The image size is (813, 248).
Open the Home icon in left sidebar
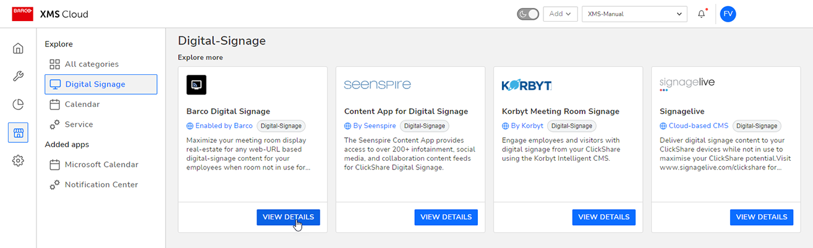[x=19, y=48]
